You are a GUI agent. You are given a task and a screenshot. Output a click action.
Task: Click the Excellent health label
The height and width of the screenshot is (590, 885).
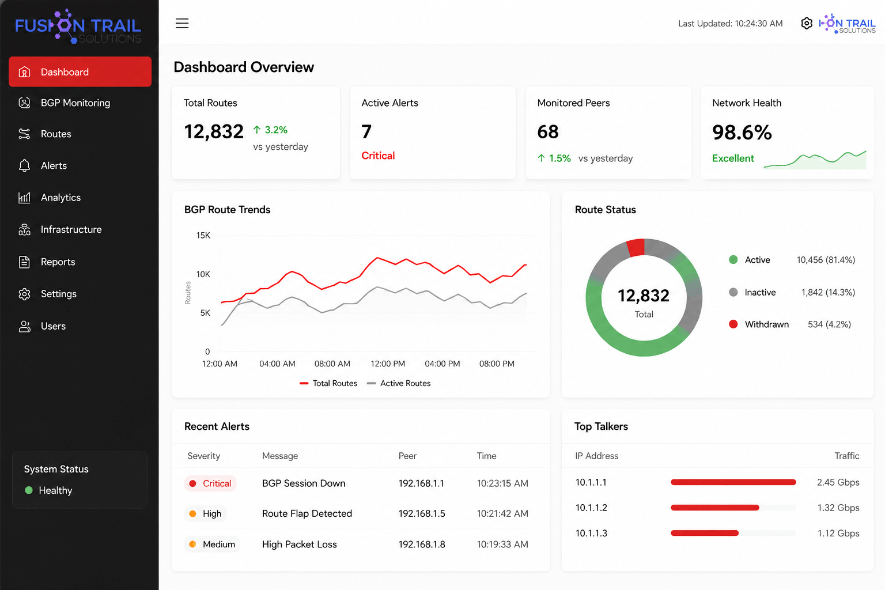point(733,158)
